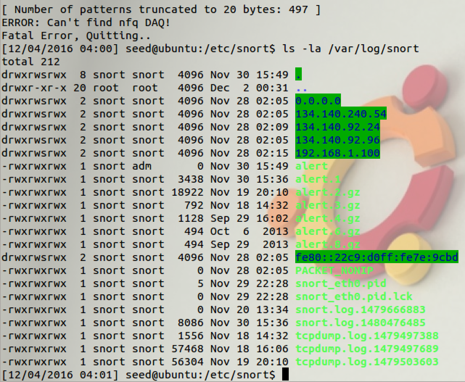Click the alert.1 file name

pyautogui.click(x=318, y=179)
